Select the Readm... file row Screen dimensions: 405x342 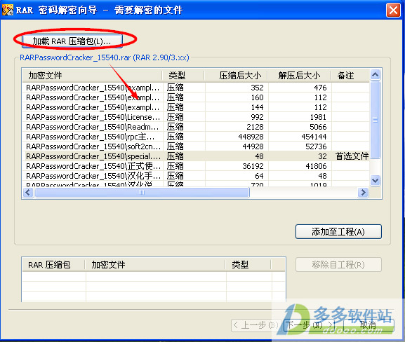(x=196, y=127)
